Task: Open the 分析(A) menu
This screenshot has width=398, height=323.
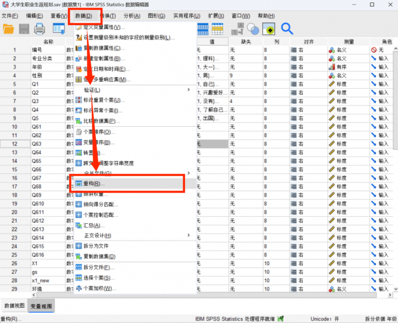Action: (x=132, y=16)
